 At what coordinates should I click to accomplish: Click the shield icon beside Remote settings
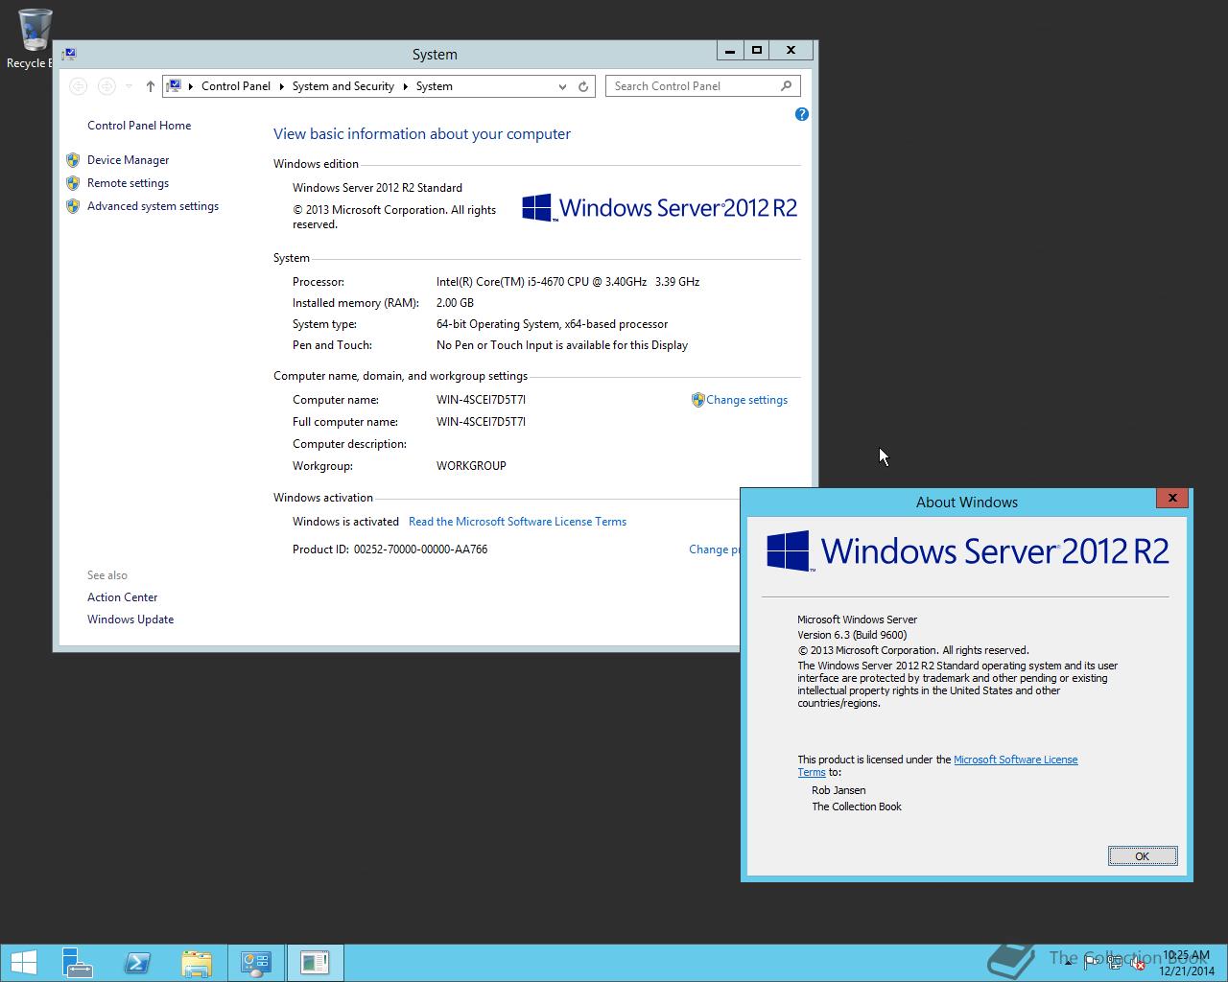click(73, 183)
